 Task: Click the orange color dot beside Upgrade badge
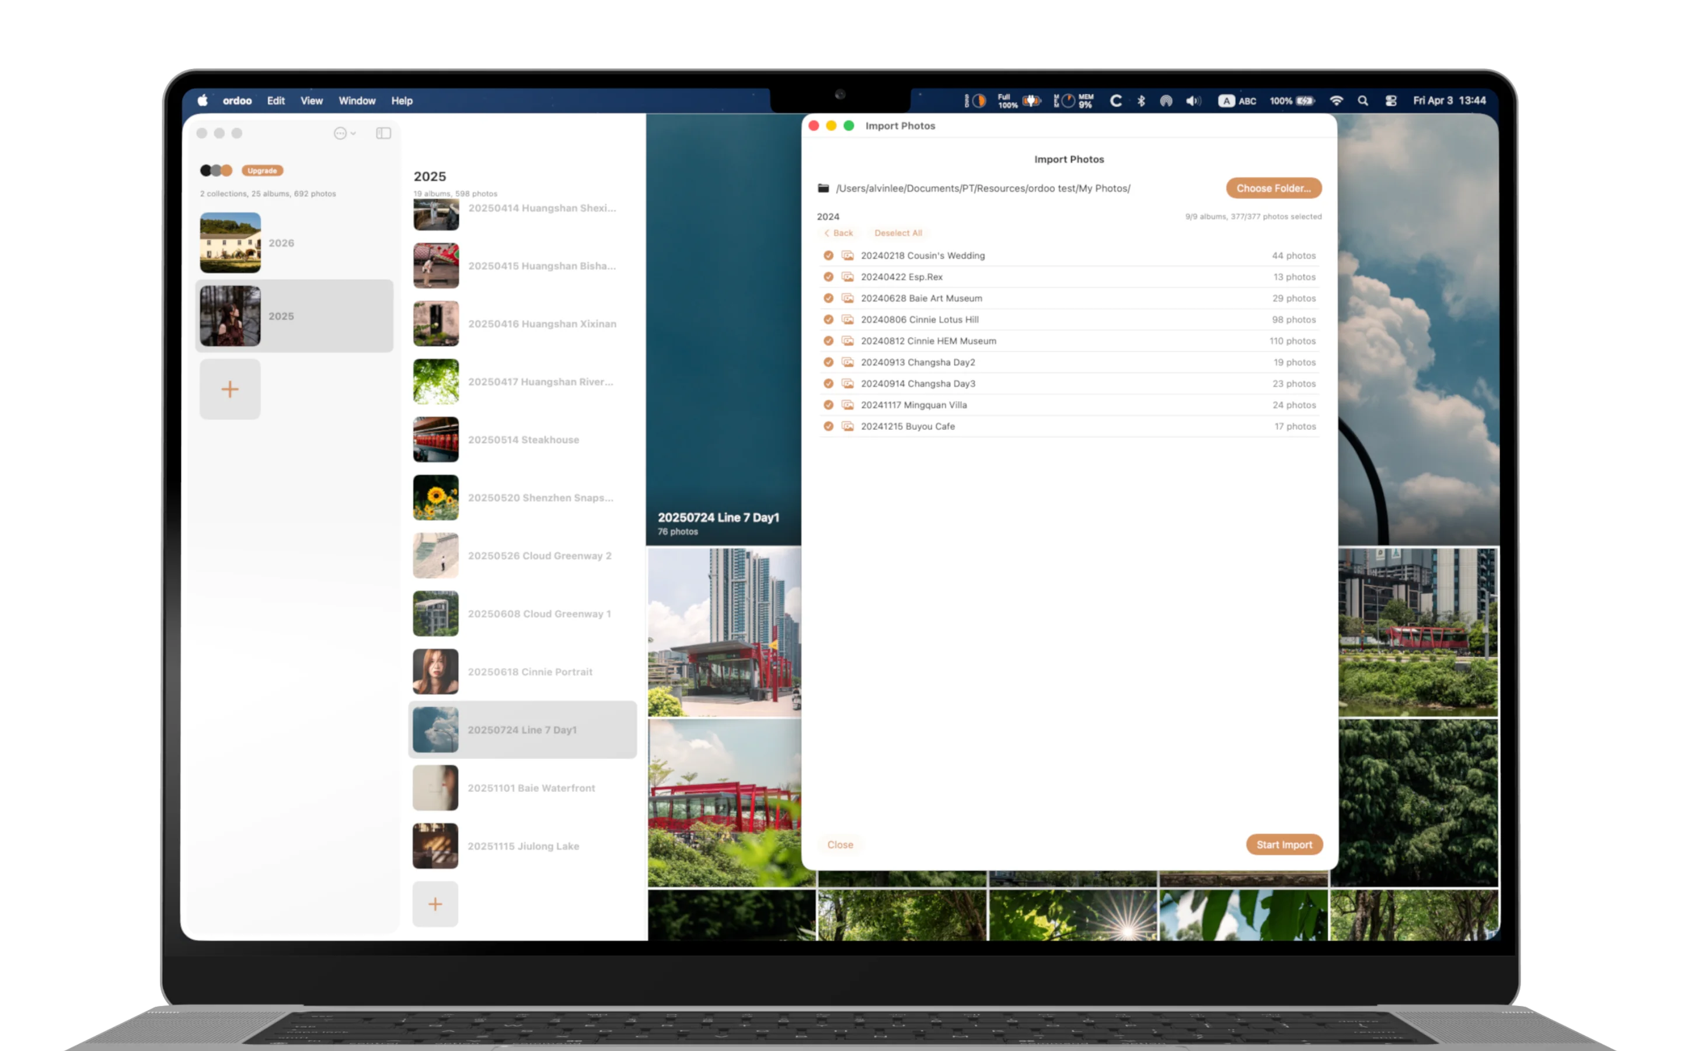tap(227, 170)
